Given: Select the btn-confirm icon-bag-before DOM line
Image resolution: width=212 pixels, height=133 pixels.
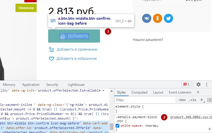Looking at the screenshot, I should (55, 123).
